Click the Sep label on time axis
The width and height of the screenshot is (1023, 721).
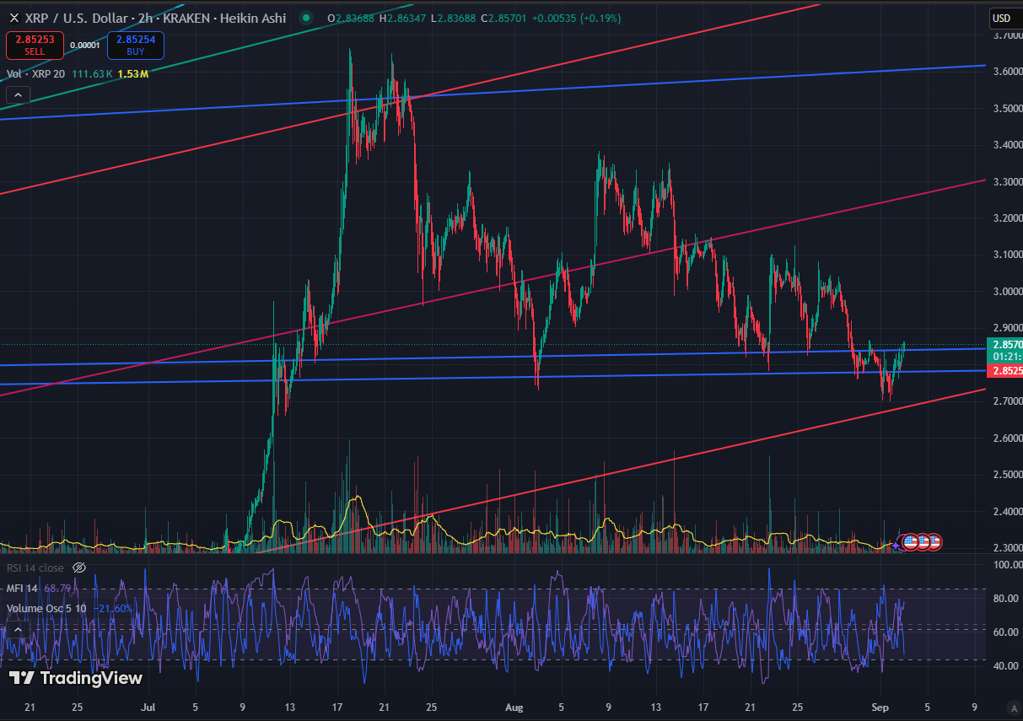tap(879, 707)
